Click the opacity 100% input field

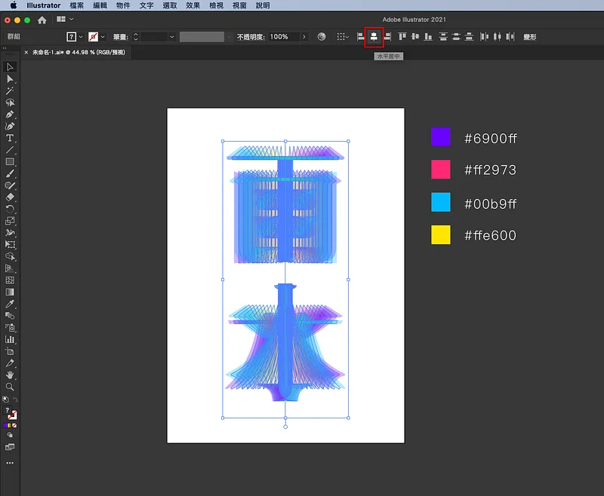coord(283,37)
